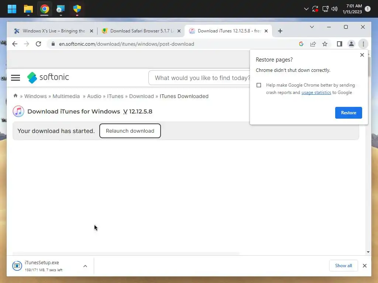Open Softonic hamburger menu
The image size is (378, 283).
click(x=16, y=77)
